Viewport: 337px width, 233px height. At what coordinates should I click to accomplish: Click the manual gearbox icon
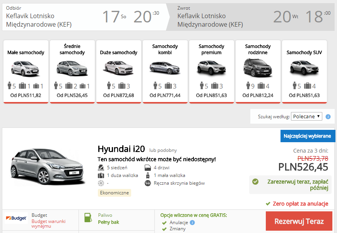[148, 183]
